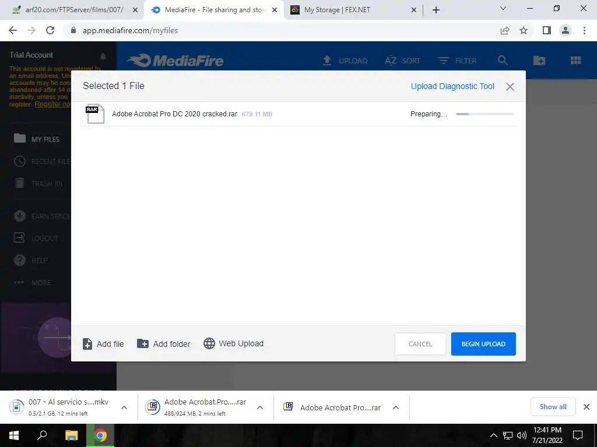Open the FILTER option

click(x=456, y=61)
